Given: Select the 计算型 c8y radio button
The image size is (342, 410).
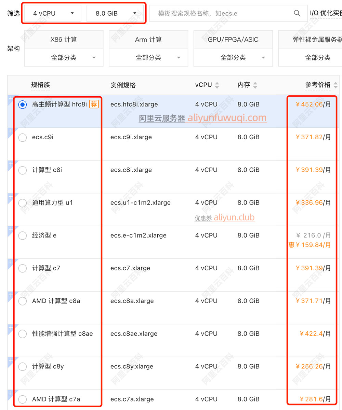Looking at the screenshot, I should pyautogui.click(x=23, y=367).
